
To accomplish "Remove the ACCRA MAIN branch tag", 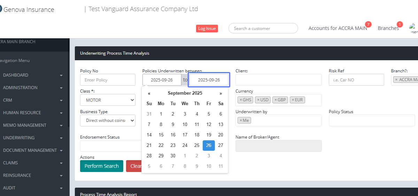I will coord(396,80).
